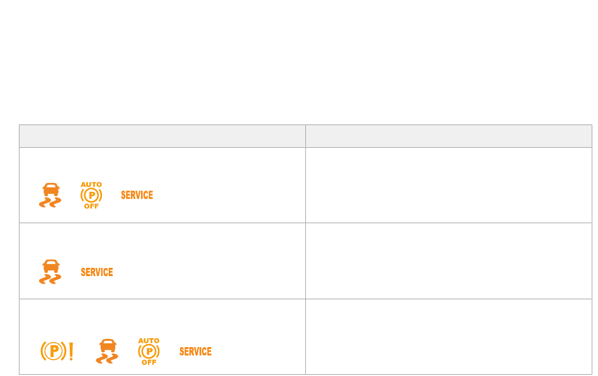Viewport: 598px width, 376px height.
Task: Click the skidding car icon in first row
Action: [50, 195]
